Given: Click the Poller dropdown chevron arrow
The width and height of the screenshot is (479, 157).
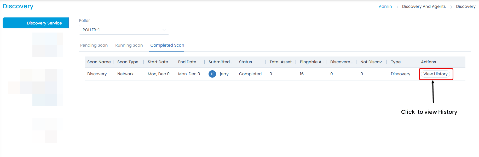Looking at the screenshot, I should pos(164,30).
